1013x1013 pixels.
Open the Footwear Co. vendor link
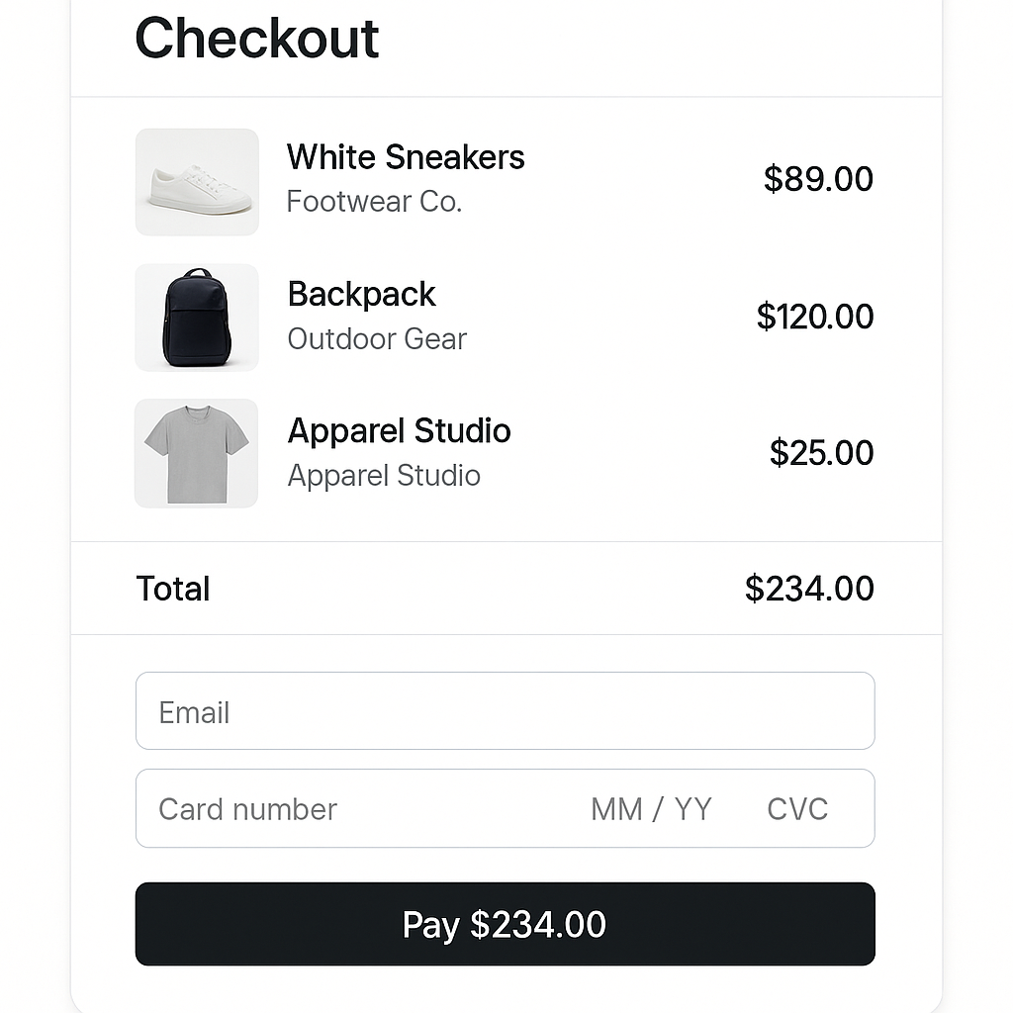[374, 201]
